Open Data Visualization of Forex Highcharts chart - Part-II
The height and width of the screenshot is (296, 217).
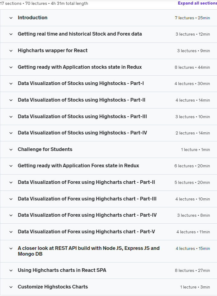pyautogui.click(x=86, y=182)
